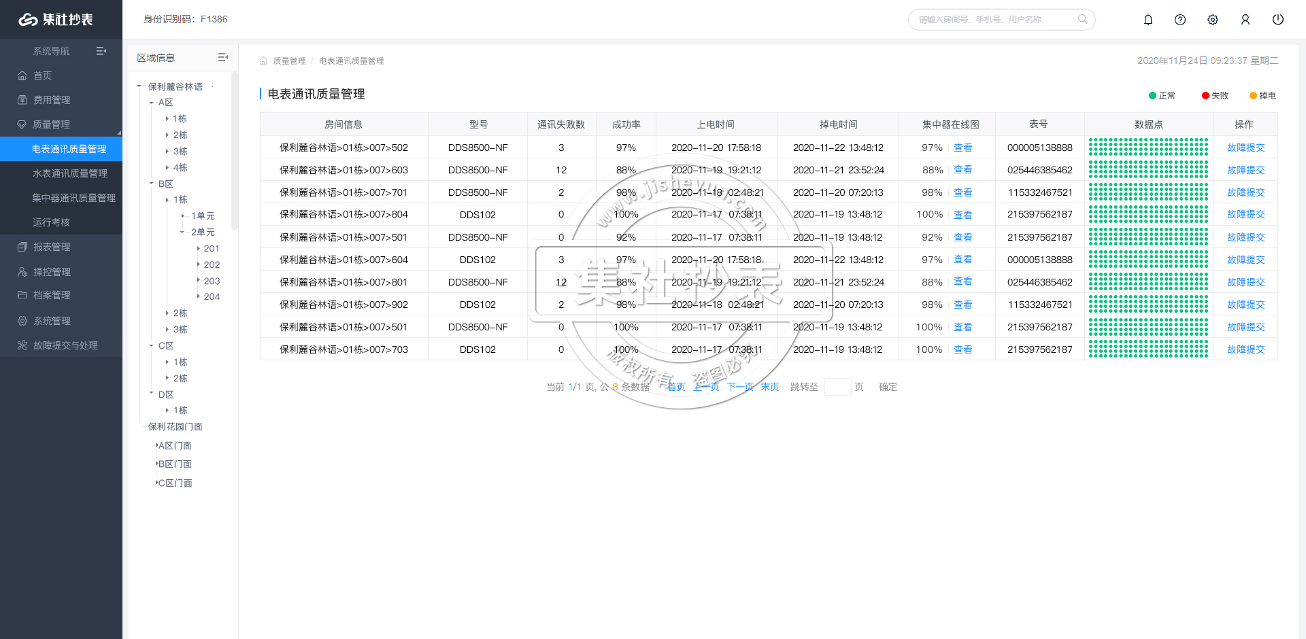Open 水表通讯质量管理 menu item

pyautogui.click(x=70, y=173)
